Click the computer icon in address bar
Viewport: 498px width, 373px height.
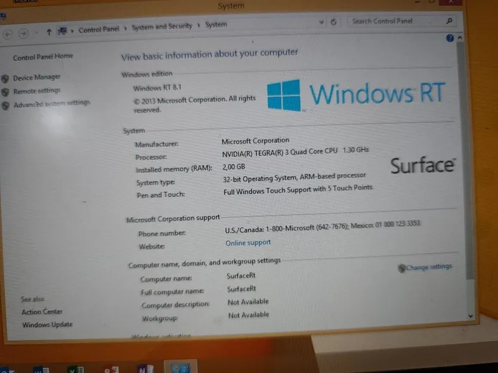pyautogui.click(x=63, y=30)
